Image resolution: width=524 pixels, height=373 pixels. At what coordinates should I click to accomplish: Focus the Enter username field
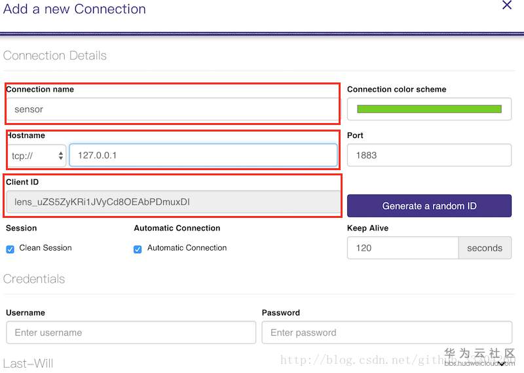point(130,332)
